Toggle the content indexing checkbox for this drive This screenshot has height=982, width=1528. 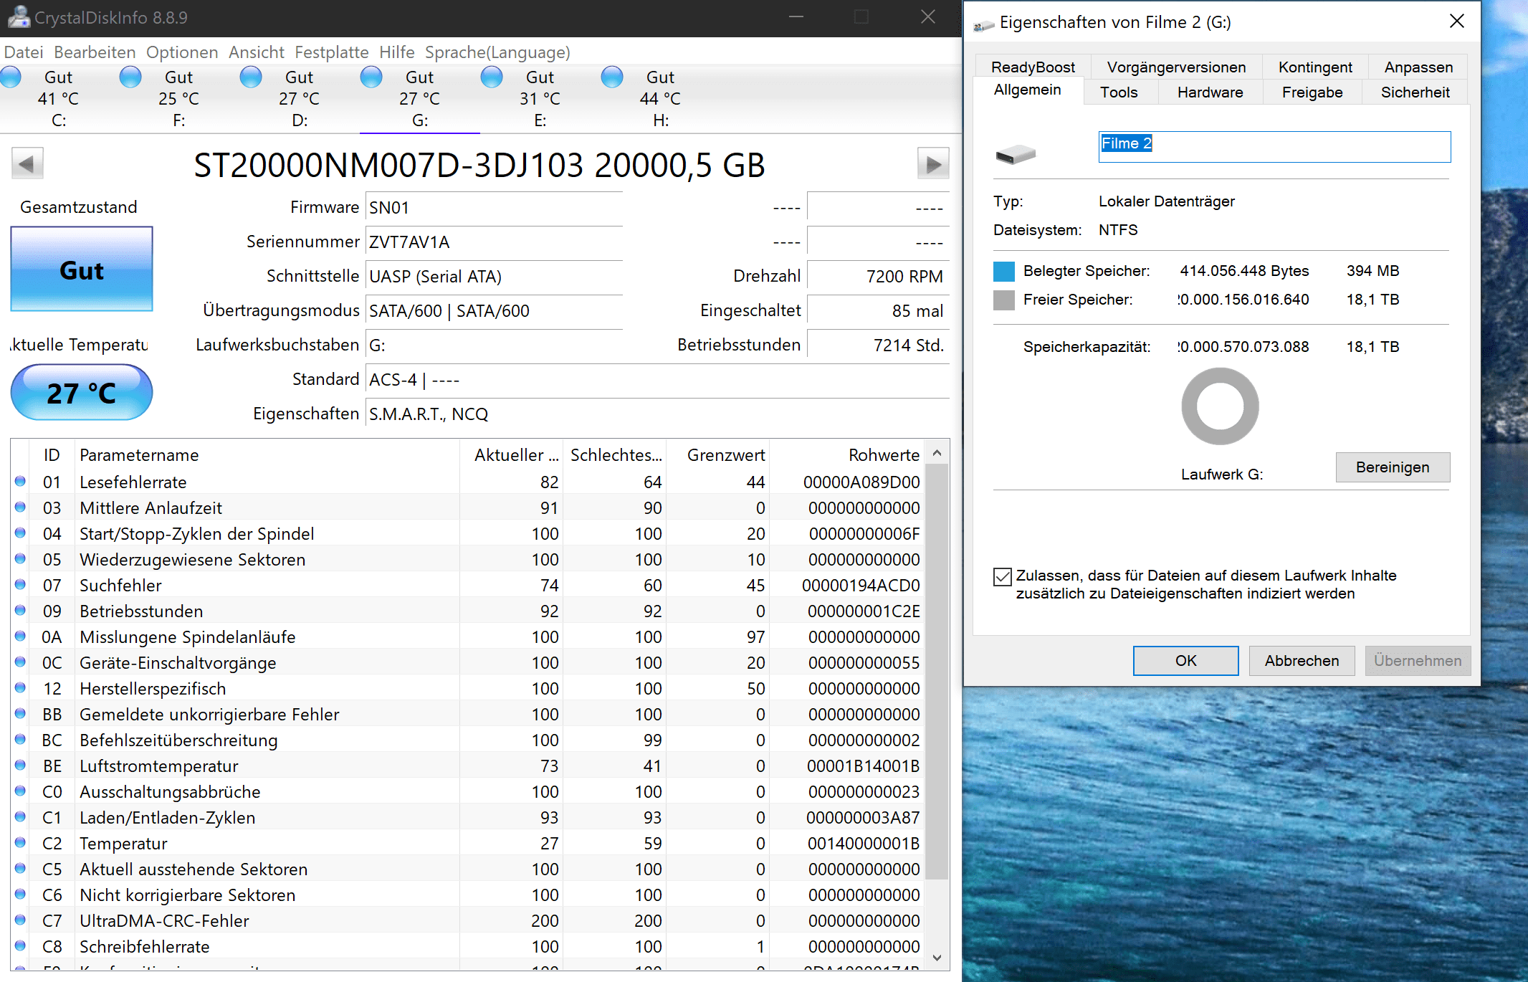click(1003, 576)
